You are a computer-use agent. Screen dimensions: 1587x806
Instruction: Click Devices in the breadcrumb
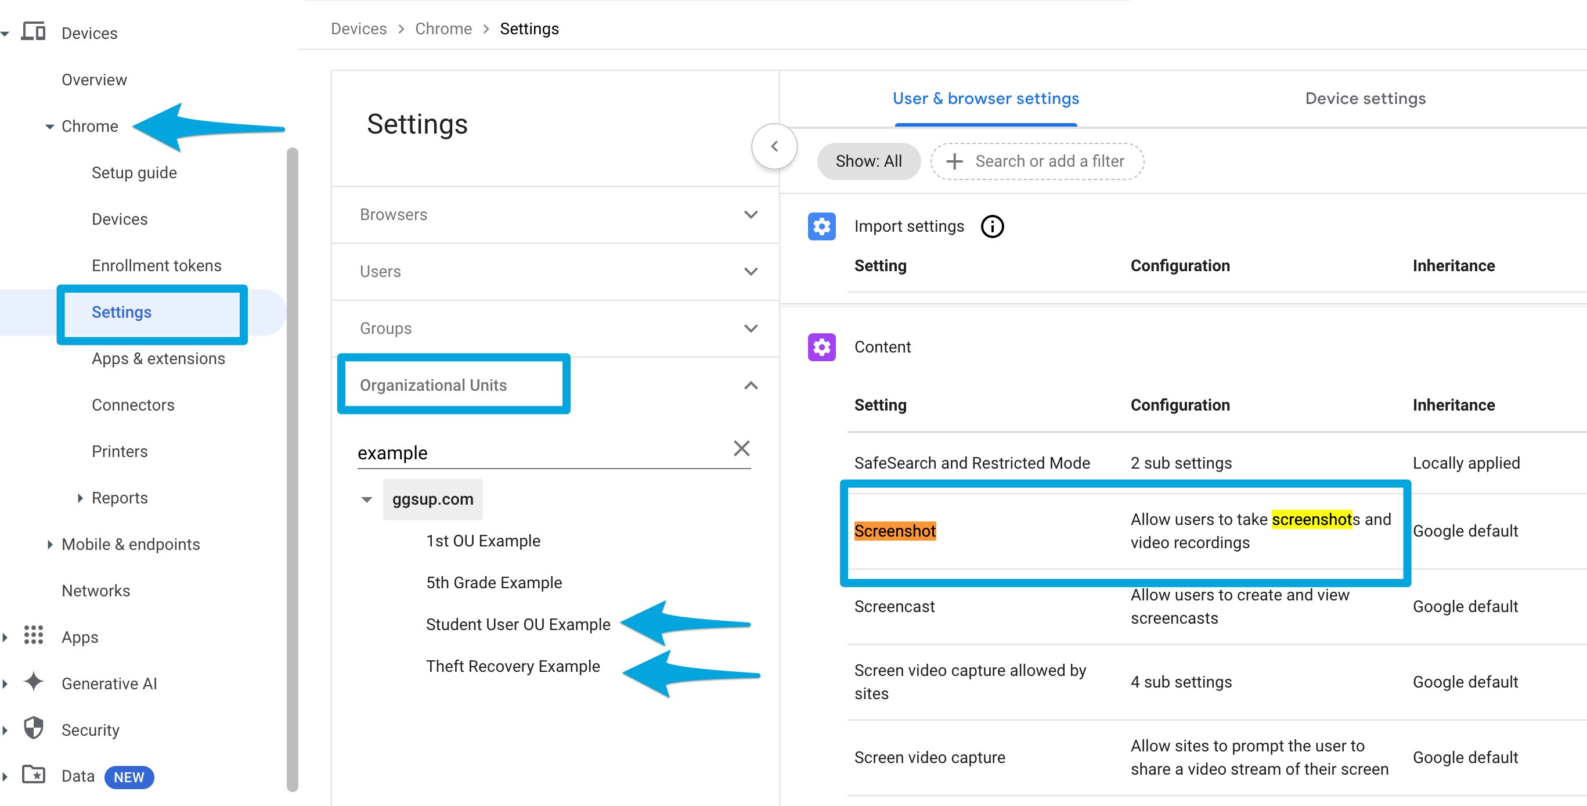pyautogui.click(x=359, y=29)
